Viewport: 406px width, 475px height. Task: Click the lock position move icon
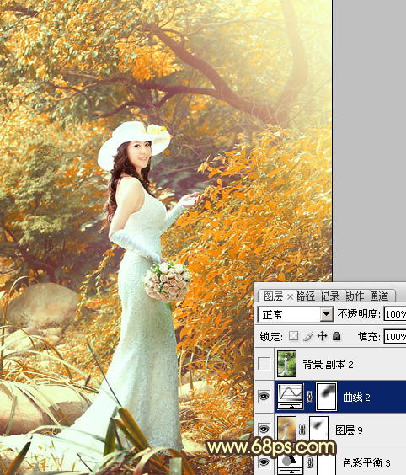(x=322, y=336)
